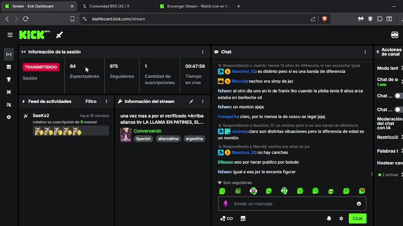This screenshot has width=403, height=226.
Task: Open the emoji picker in the message box
Action: coord(359,204)
